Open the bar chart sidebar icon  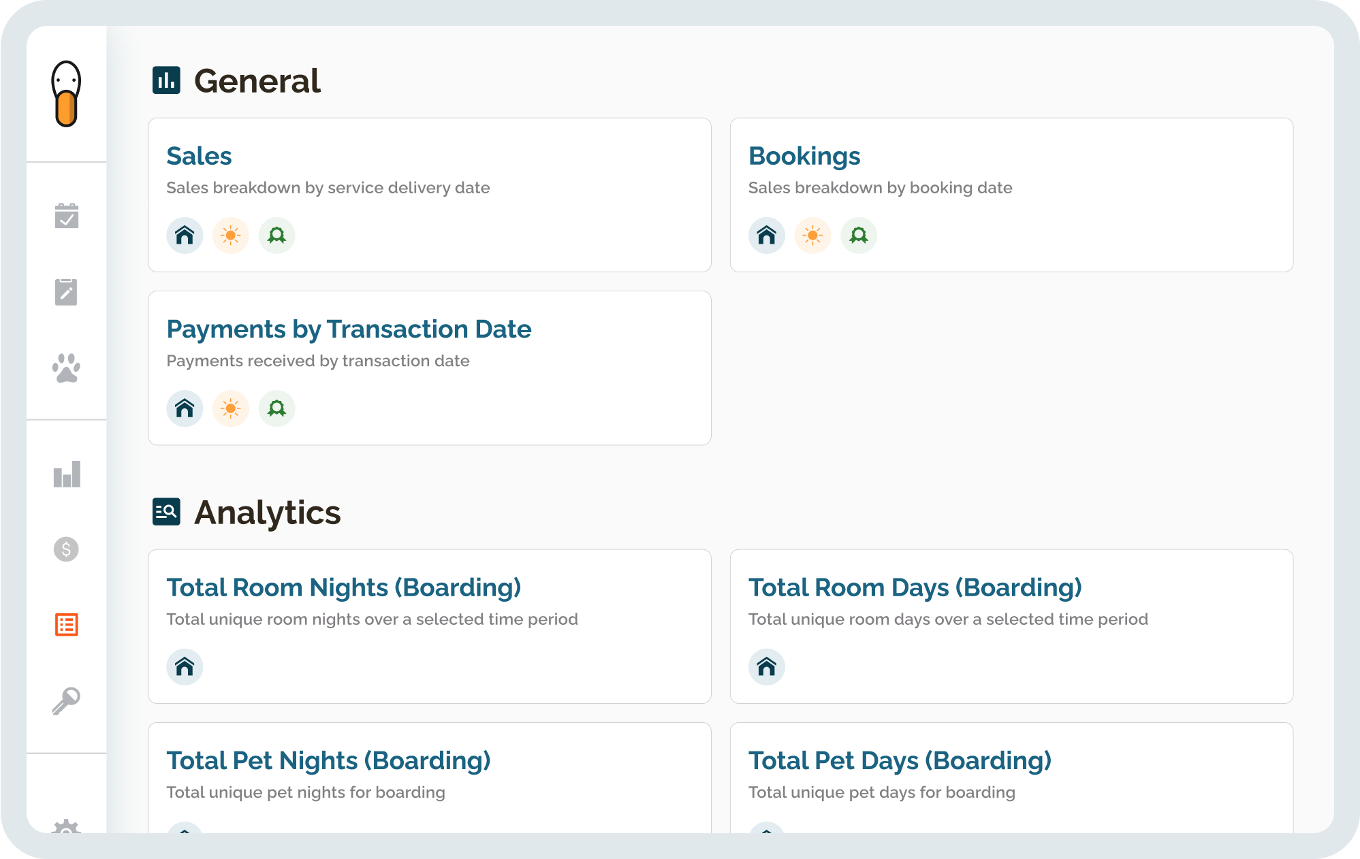66,474
